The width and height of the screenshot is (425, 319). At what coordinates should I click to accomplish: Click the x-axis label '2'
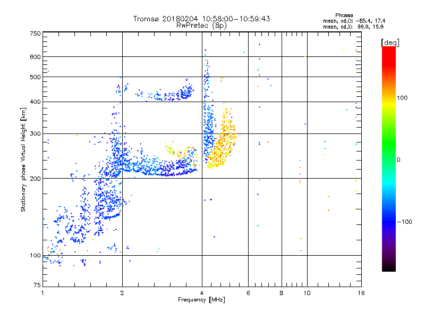click(122, 293)
